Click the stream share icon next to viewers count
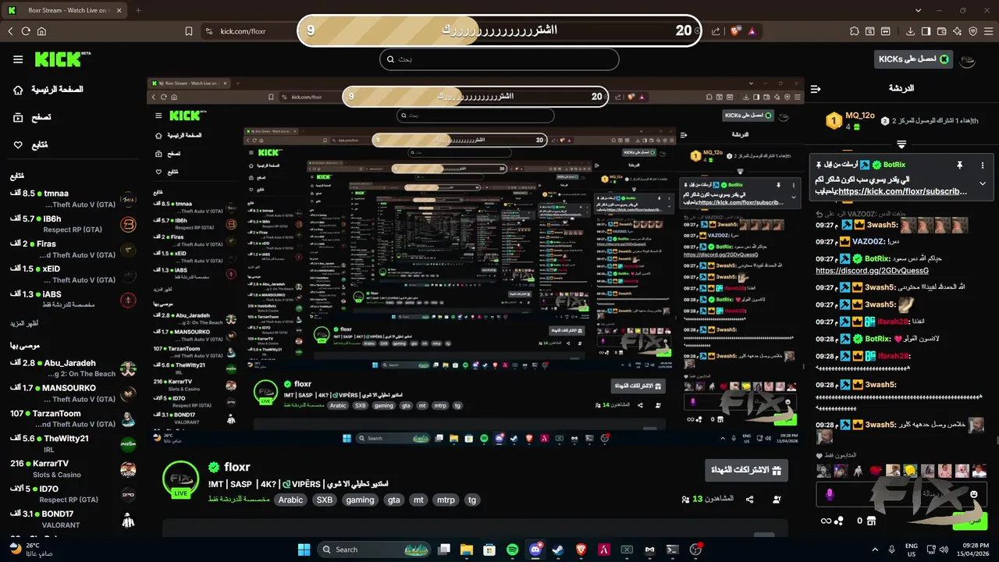 (x=750, y=500)
